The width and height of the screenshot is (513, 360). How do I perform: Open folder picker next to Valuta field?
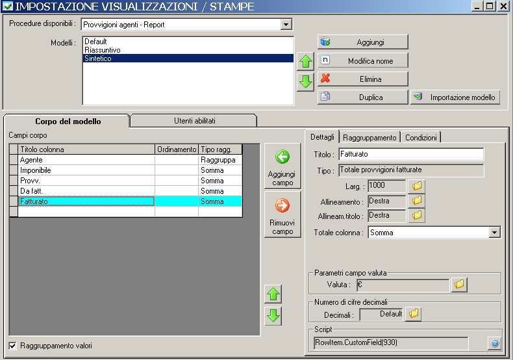click(459, 285)
